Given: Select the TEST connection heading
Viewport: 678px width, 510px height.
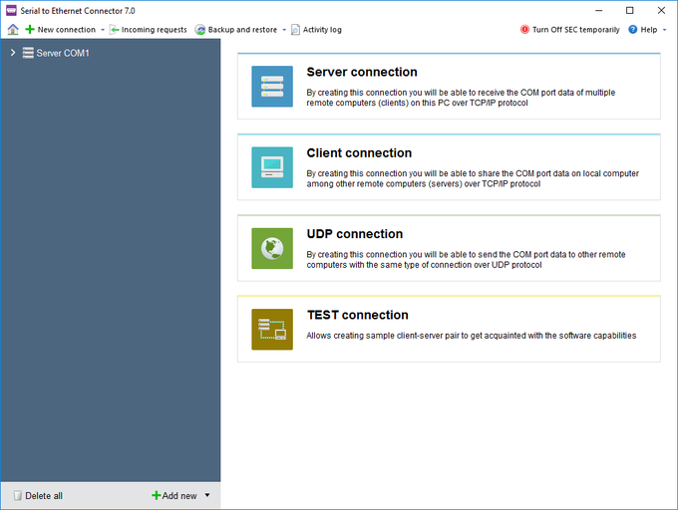Looking at the screenshot, I should [358, 315].
